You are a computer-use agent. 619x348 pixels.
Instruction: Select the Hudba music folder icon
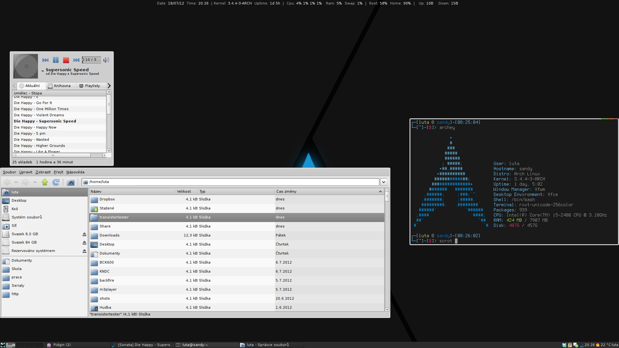pos(94,308)
